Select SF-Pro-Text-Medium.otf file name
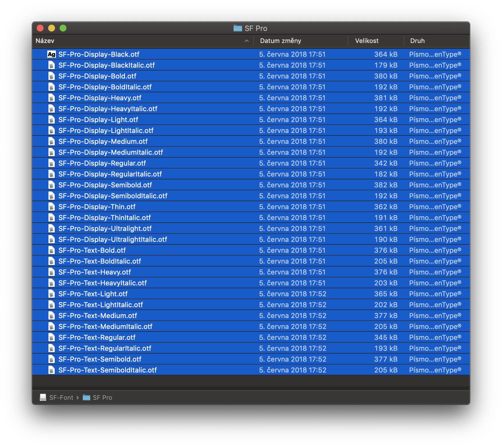This screenshot has height=447, width=502. (98, 315)
